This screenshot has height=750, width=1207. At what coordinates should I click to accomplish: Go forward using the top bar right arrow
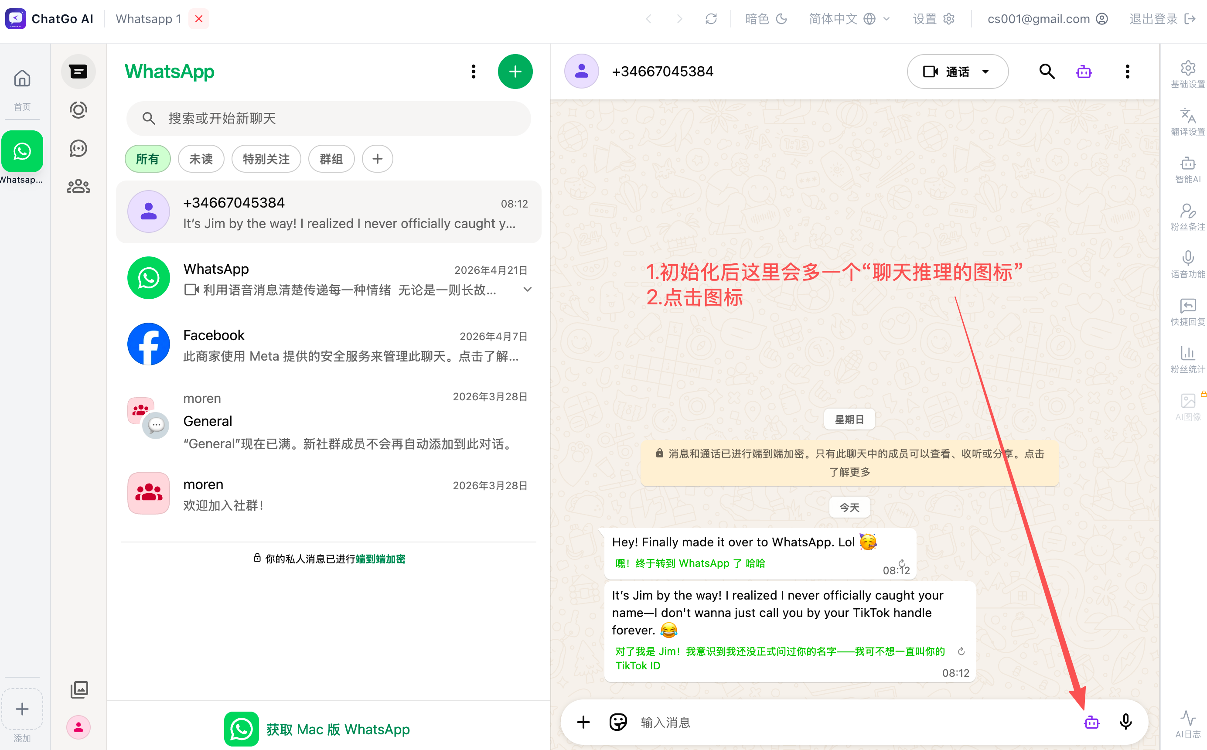679,19
